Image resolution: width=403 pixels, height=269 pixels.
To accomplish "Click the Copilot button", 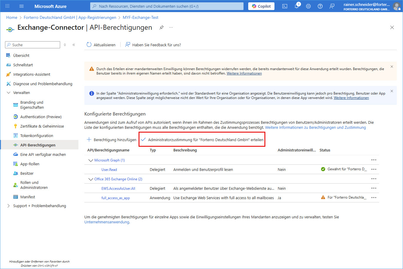I will click(x=261, y=6).
